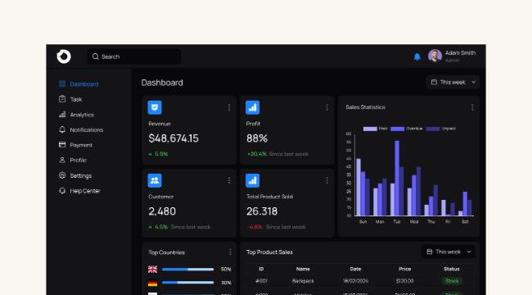Click the Date column header
The width and height of the screenshot is (532, 295).
(355, 269)
